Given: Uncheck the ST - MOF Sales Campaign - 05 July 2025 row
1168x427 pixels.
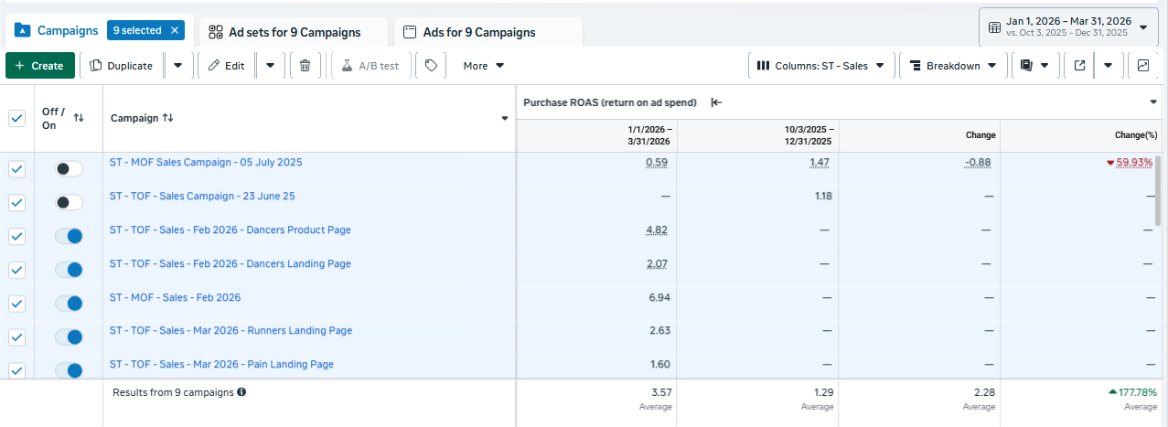Looking at the screenshot, I should coord(16,169).
